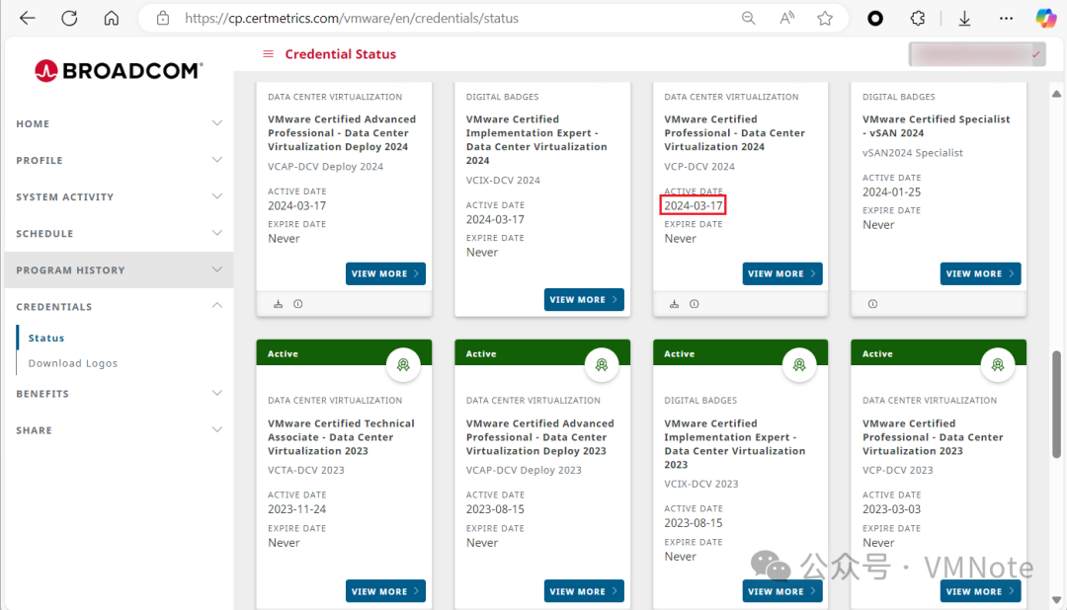View more on VCAP-DCV Deploy 2023 card
Image resolution: width=1067 pixels, height=610 pixels.
[584, 591]
